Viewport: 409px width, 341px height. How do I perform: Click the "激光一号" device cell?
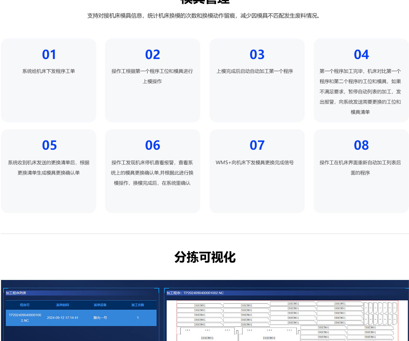100,318
